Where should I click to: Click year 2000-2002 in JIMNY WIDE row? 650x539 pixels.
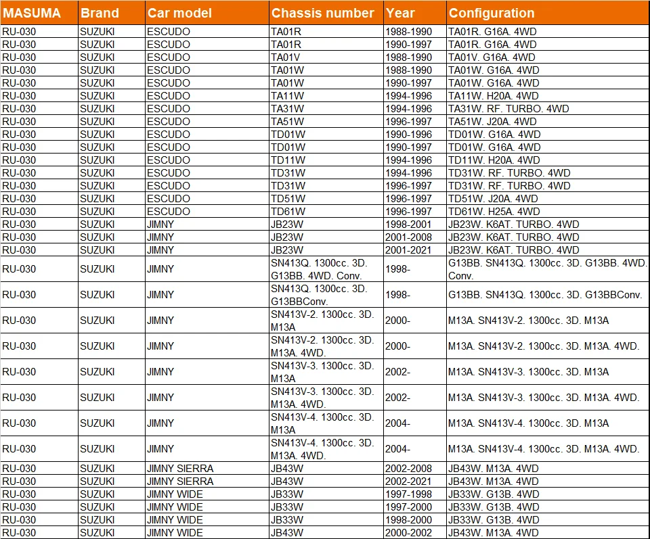(x=415, y=532)
